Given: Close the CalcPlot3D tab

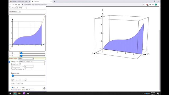Looking at the screenshot, I should click(x=51, y=1).
